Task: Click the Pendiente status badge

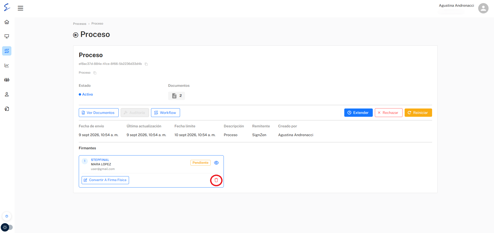Action: [201, 163]
